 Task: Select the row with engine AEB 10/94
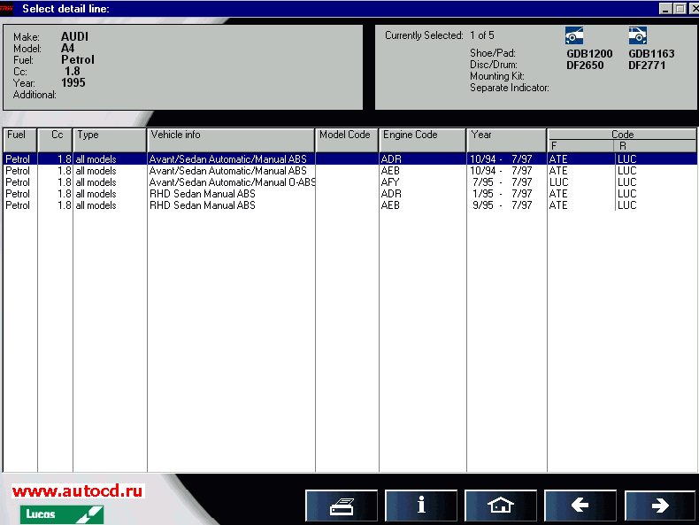350,171
